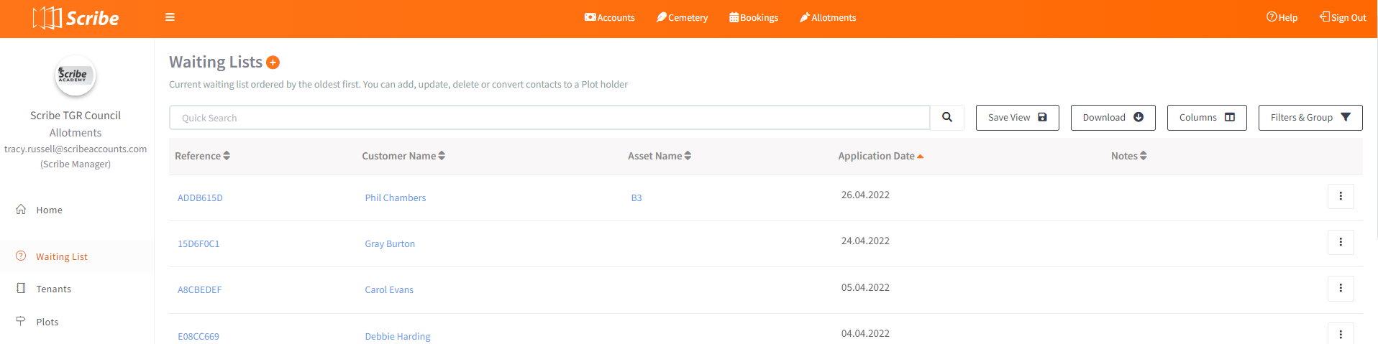Click the Download button
The image size is (1378, 344).
tap(1113, 118)
